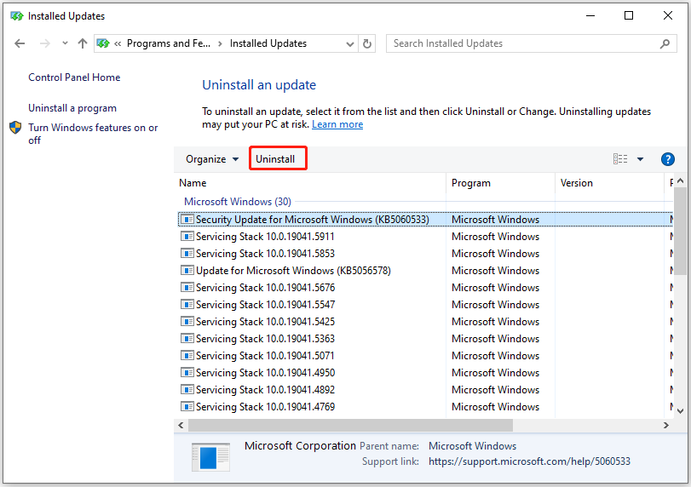Change view using the view icon
The height and width of the screenshot is (487, 691).
(x=620, y=159)
